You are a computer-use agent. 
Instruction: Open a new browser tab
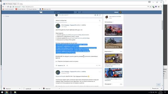[x=21, y=4]
